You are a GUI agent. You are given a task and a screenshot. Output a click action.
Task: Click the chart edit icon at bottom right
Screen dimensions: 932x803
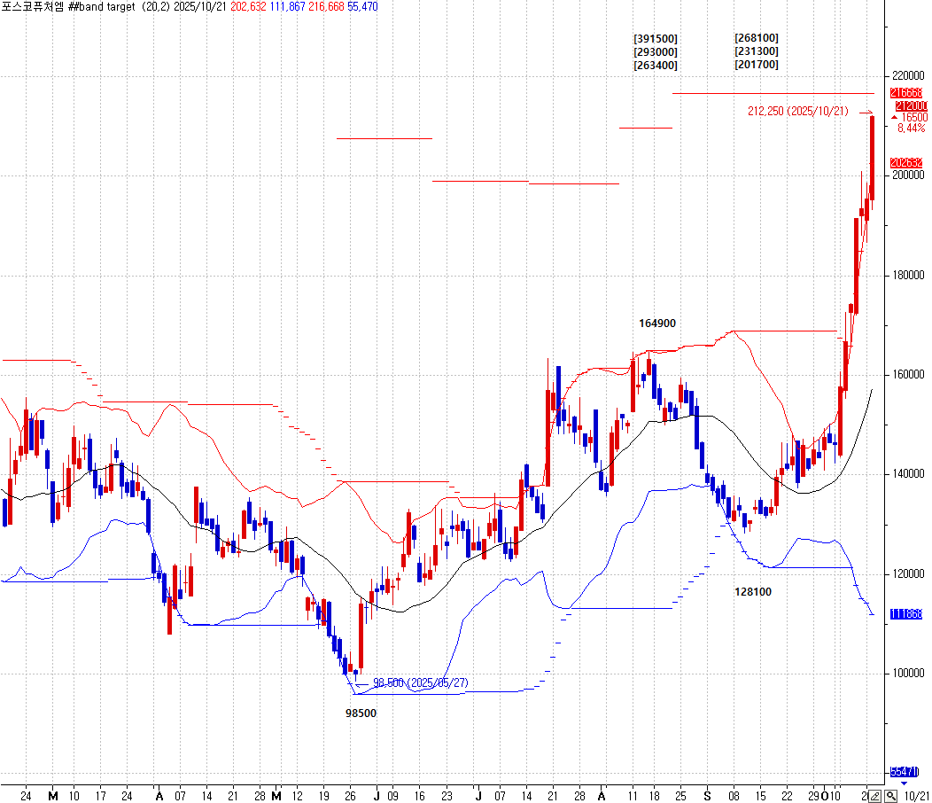point(875,795)
